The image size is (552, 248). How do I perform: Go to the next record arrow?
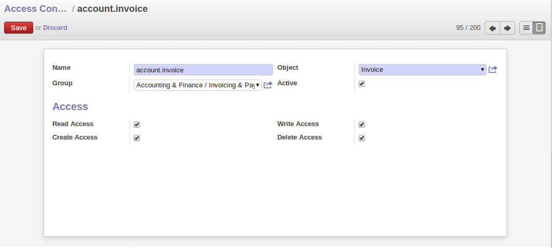tap(507, 28)
